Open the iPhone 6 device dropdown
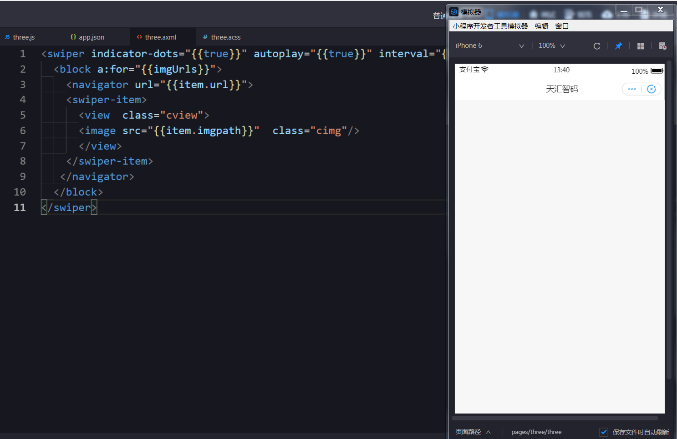 click(490, 45)
